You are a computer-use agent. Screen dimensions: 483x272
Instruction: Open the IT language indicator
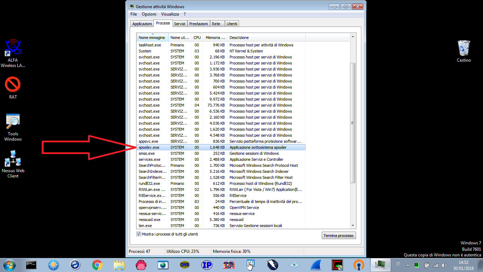point(398,265)
